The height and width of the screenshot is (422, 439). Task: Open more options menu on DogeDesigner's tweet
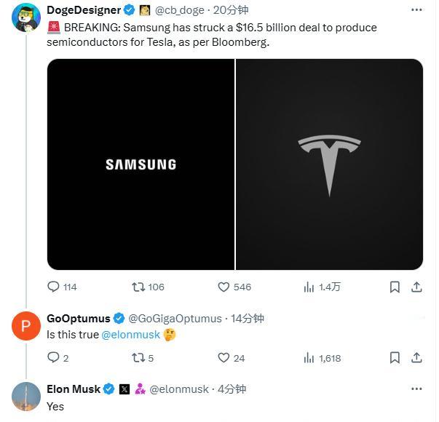pyautogui.click(x=416, y=9)
